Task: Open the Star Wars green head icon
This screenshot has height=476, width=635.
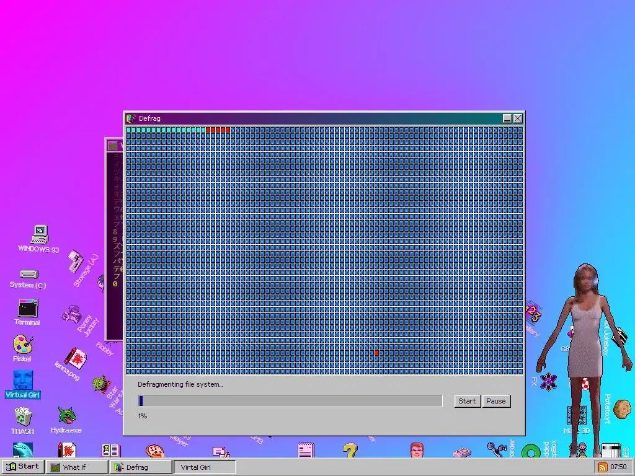Action: tap(101, 384)
